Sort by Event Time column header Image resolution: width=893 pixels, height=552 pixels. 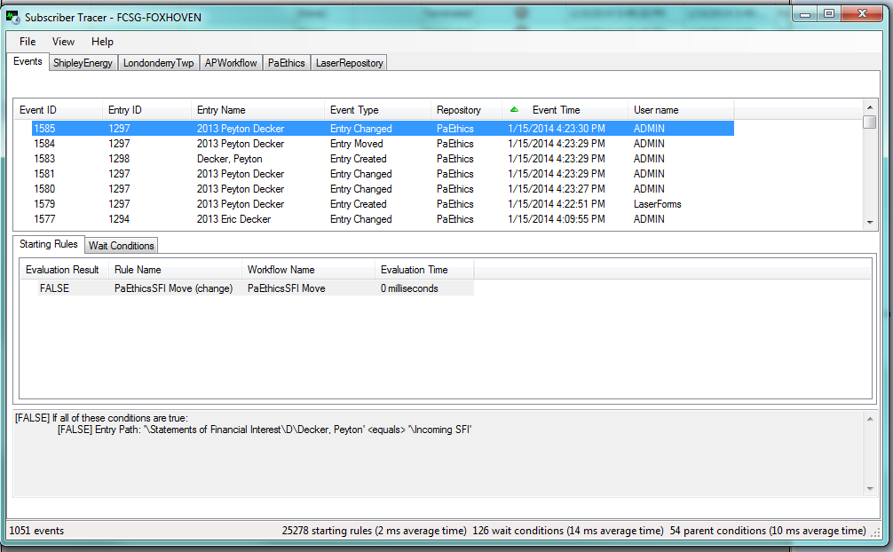click(565, 110)
